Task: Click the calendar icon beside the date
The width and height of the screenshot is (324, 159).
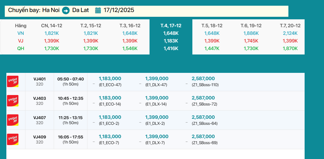Action: pos(98,10)
